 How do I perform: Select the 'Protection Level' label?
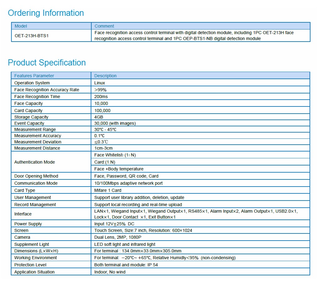coord(30,265)
